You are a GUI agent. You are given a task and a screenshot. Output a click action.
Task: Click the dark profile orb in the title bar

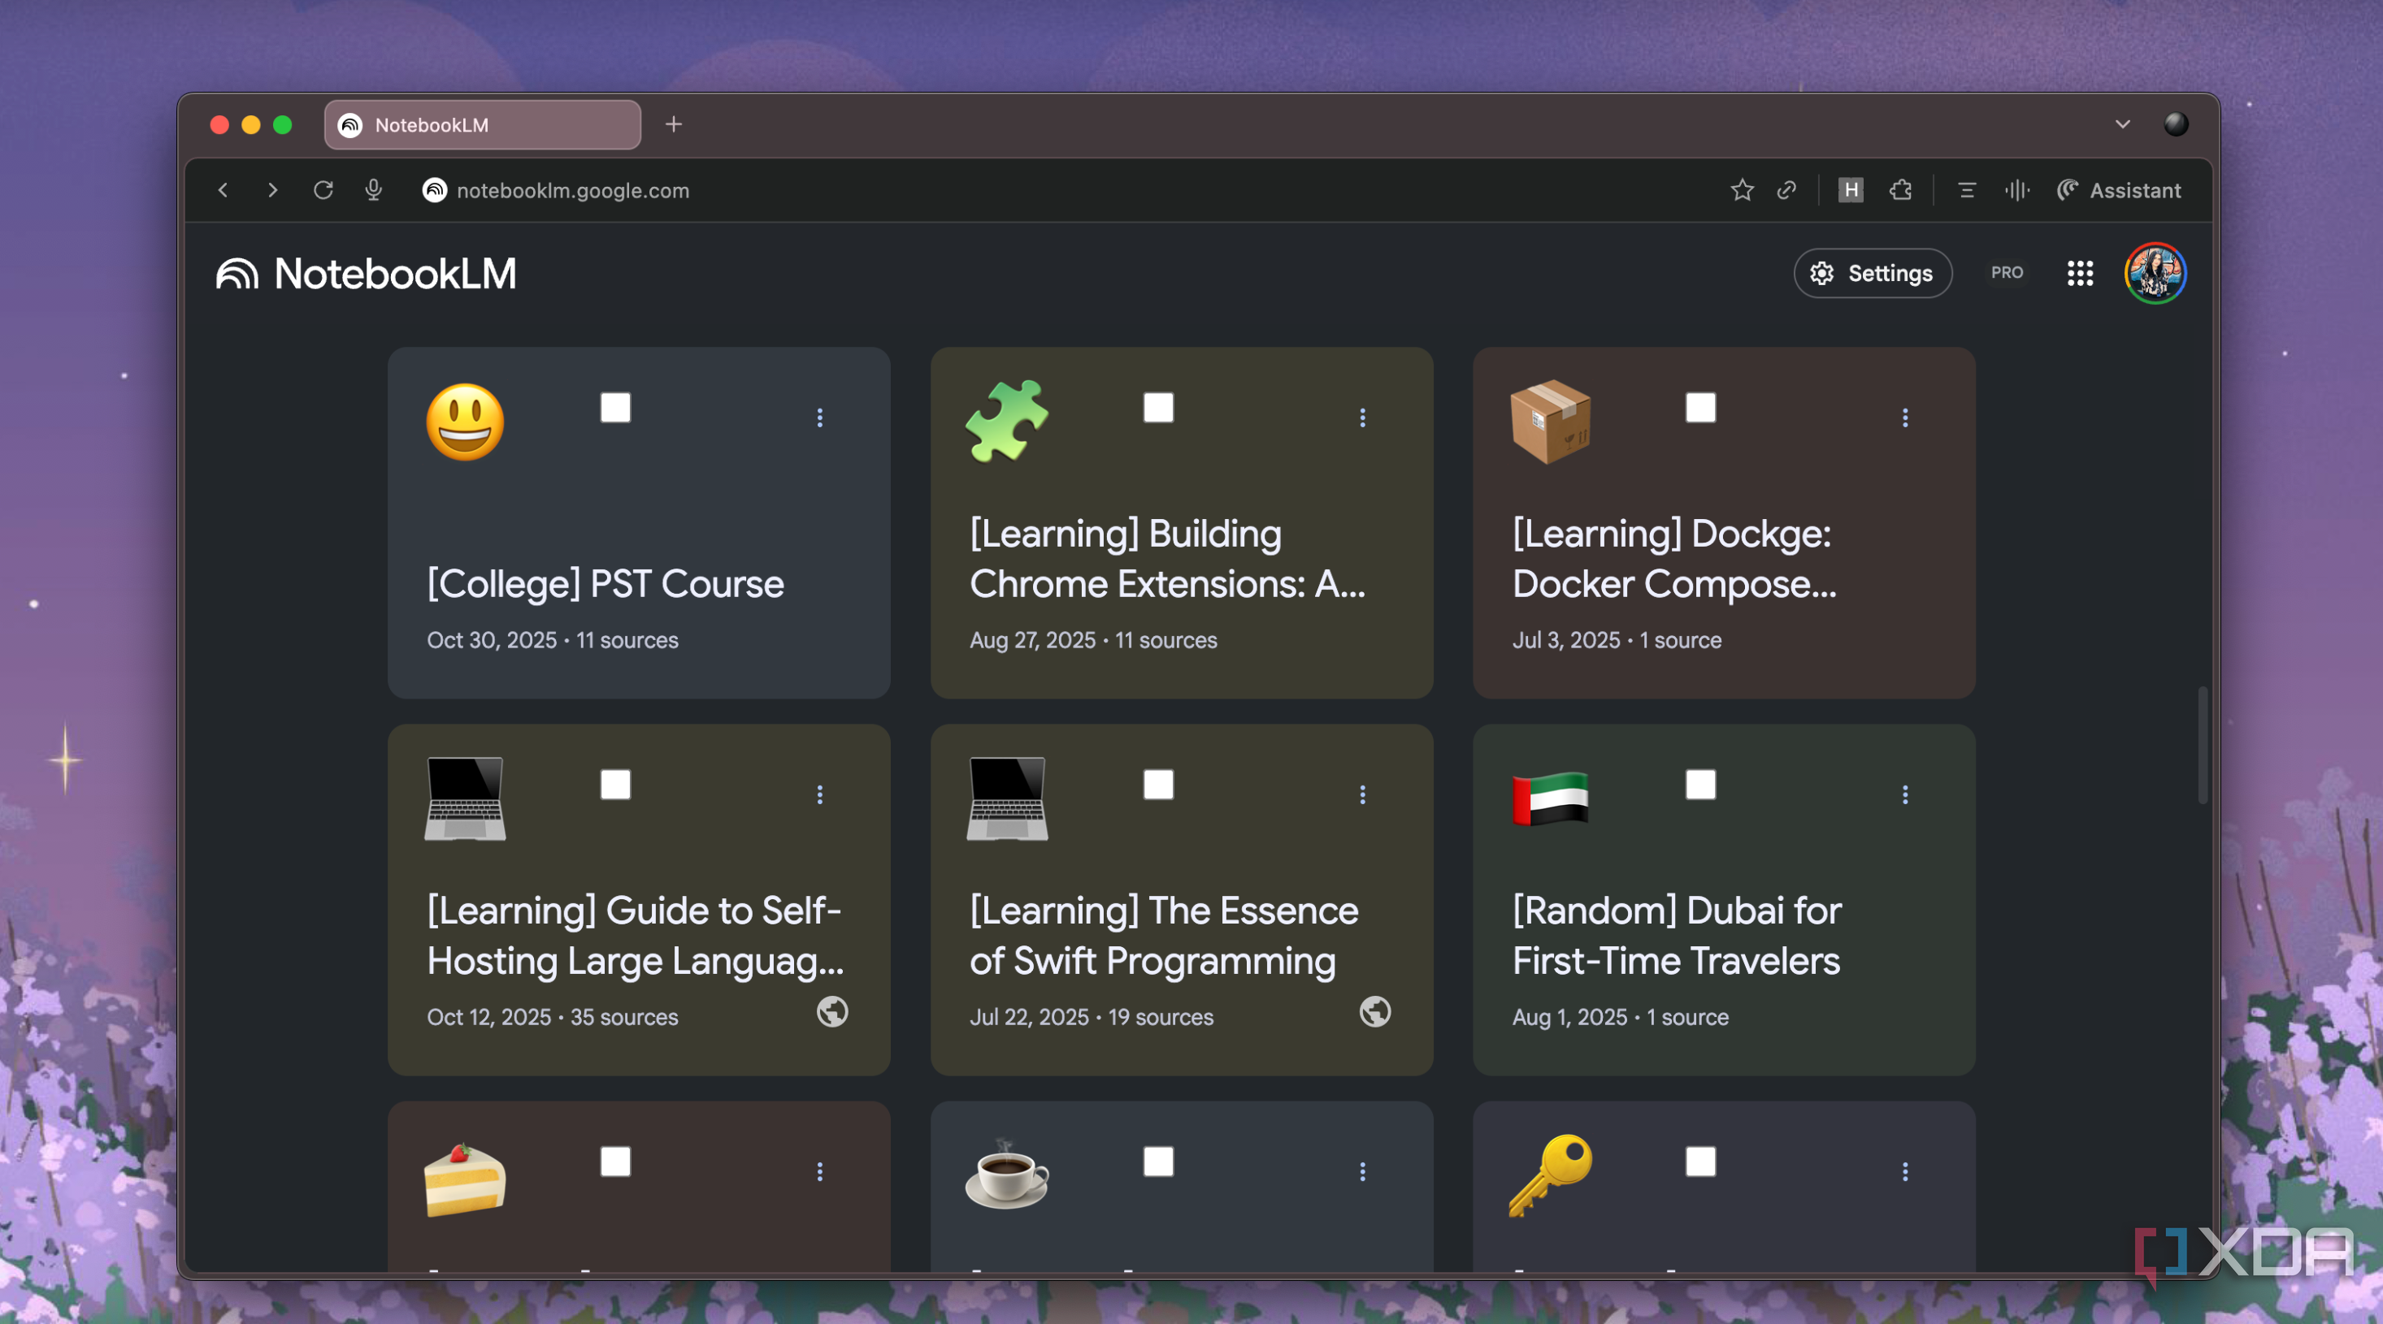(2176, 124)
